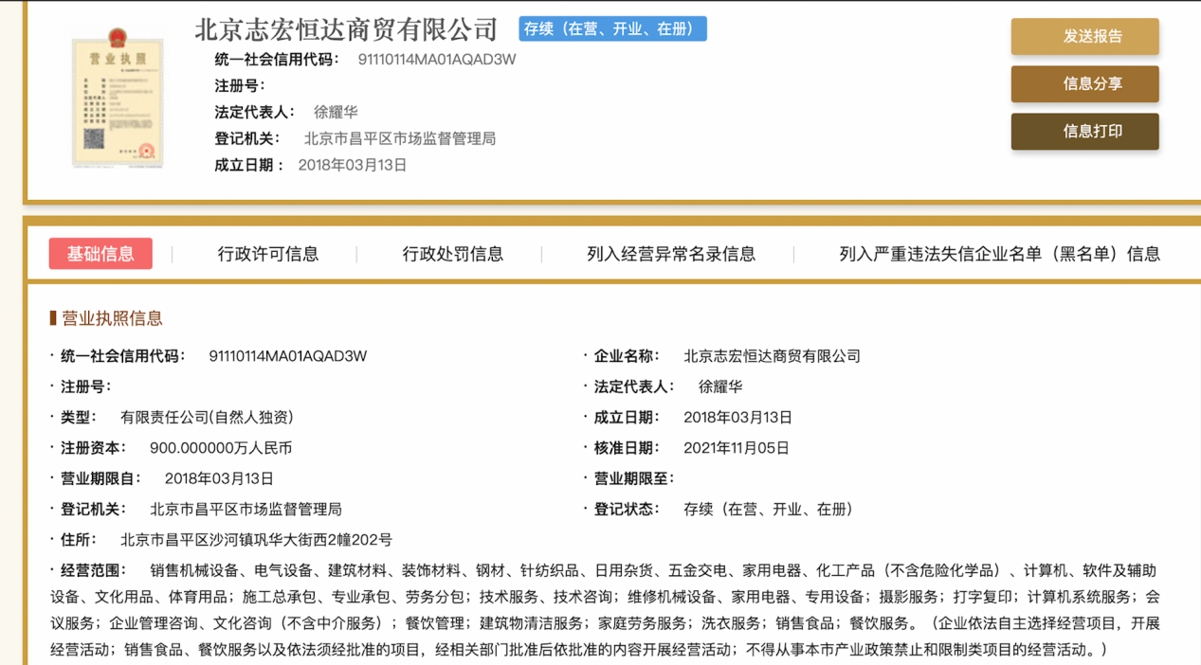
Task: Open the business license thumbnail image
Action: point(118,98)
